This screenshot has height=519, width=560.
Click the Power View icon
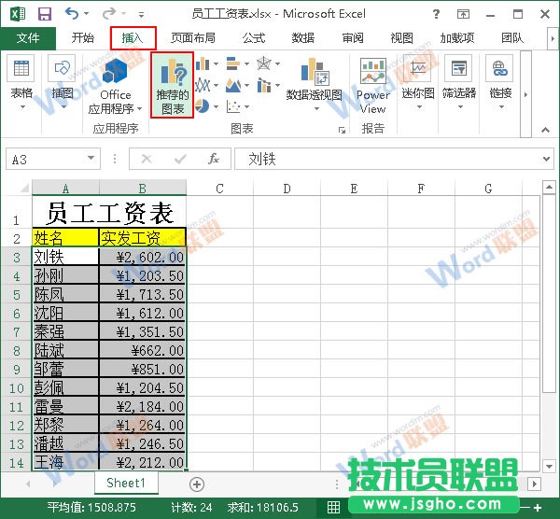pos(372,71)
